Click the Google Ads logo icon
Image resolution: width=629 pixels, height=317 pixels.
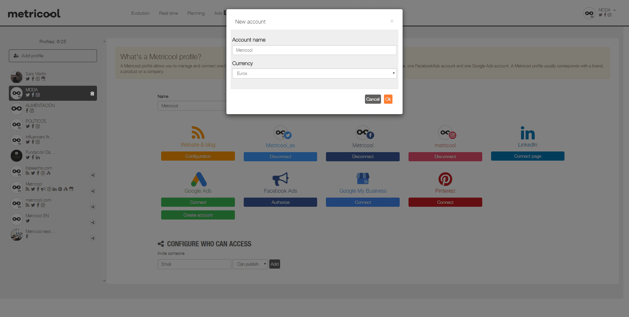coord(199,179)
